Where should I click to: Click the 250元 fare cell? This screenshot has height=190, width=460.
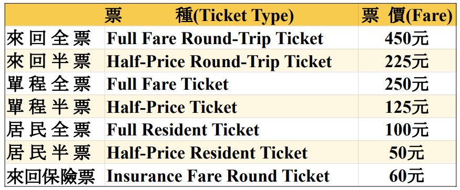407,84
